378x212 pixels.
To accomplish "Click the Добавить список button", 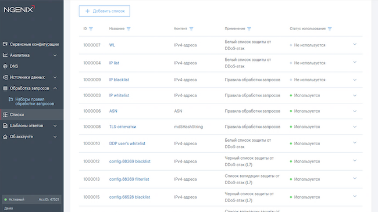I will [104, 11].
